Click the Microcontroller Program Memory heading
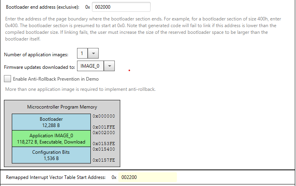 point(62,107)
